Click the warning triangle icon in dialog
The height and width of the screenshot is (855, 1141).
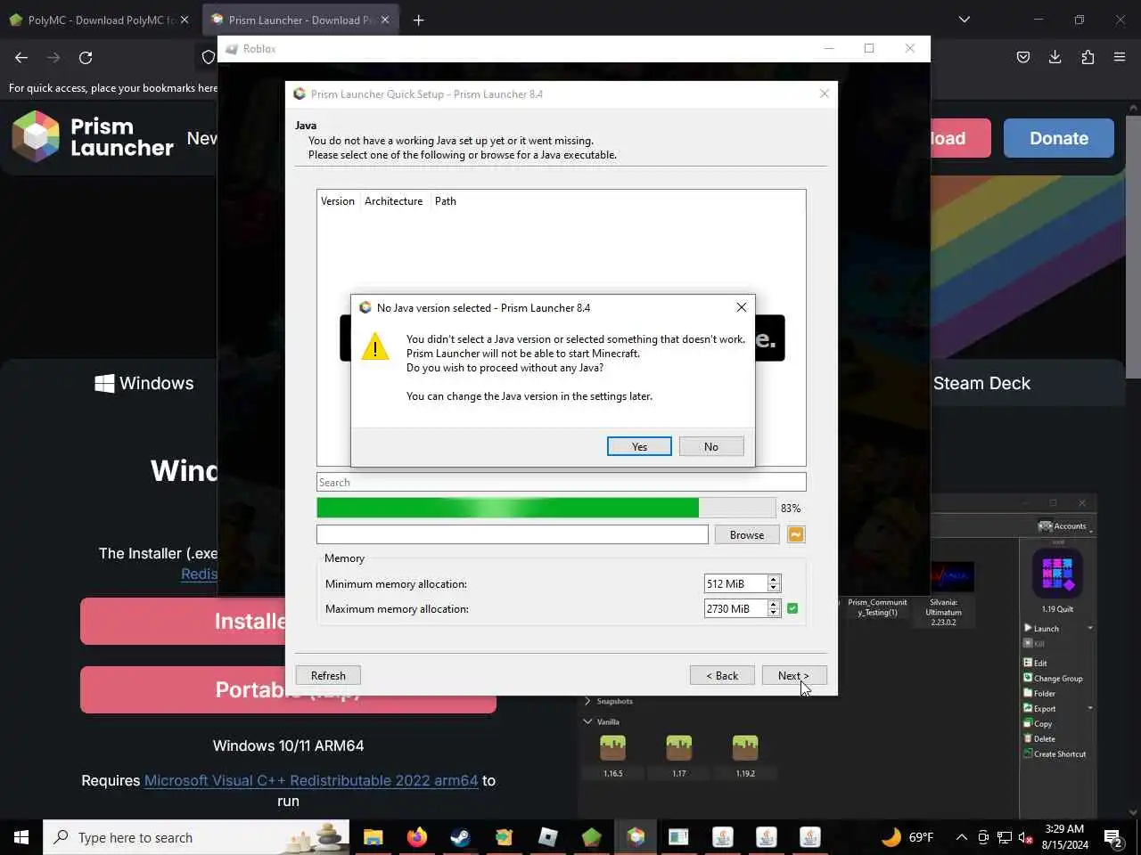(x=375, y=346)
